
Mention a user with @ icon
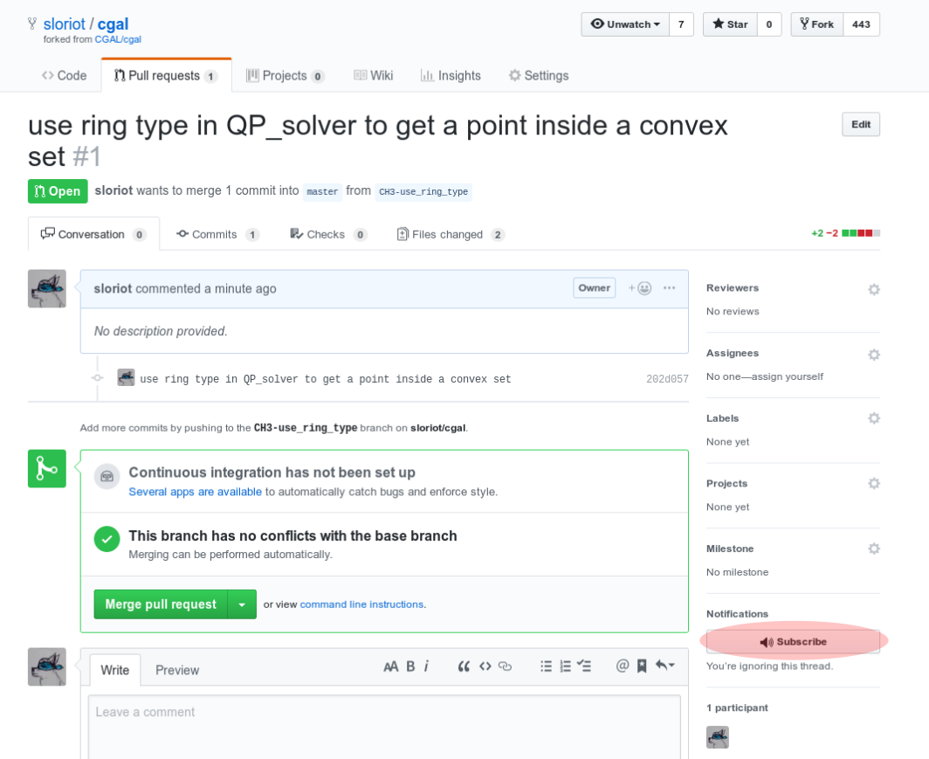point(622,666)
